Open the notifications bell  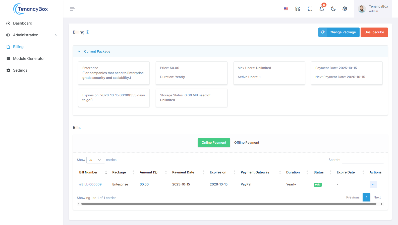click(322, 9)
